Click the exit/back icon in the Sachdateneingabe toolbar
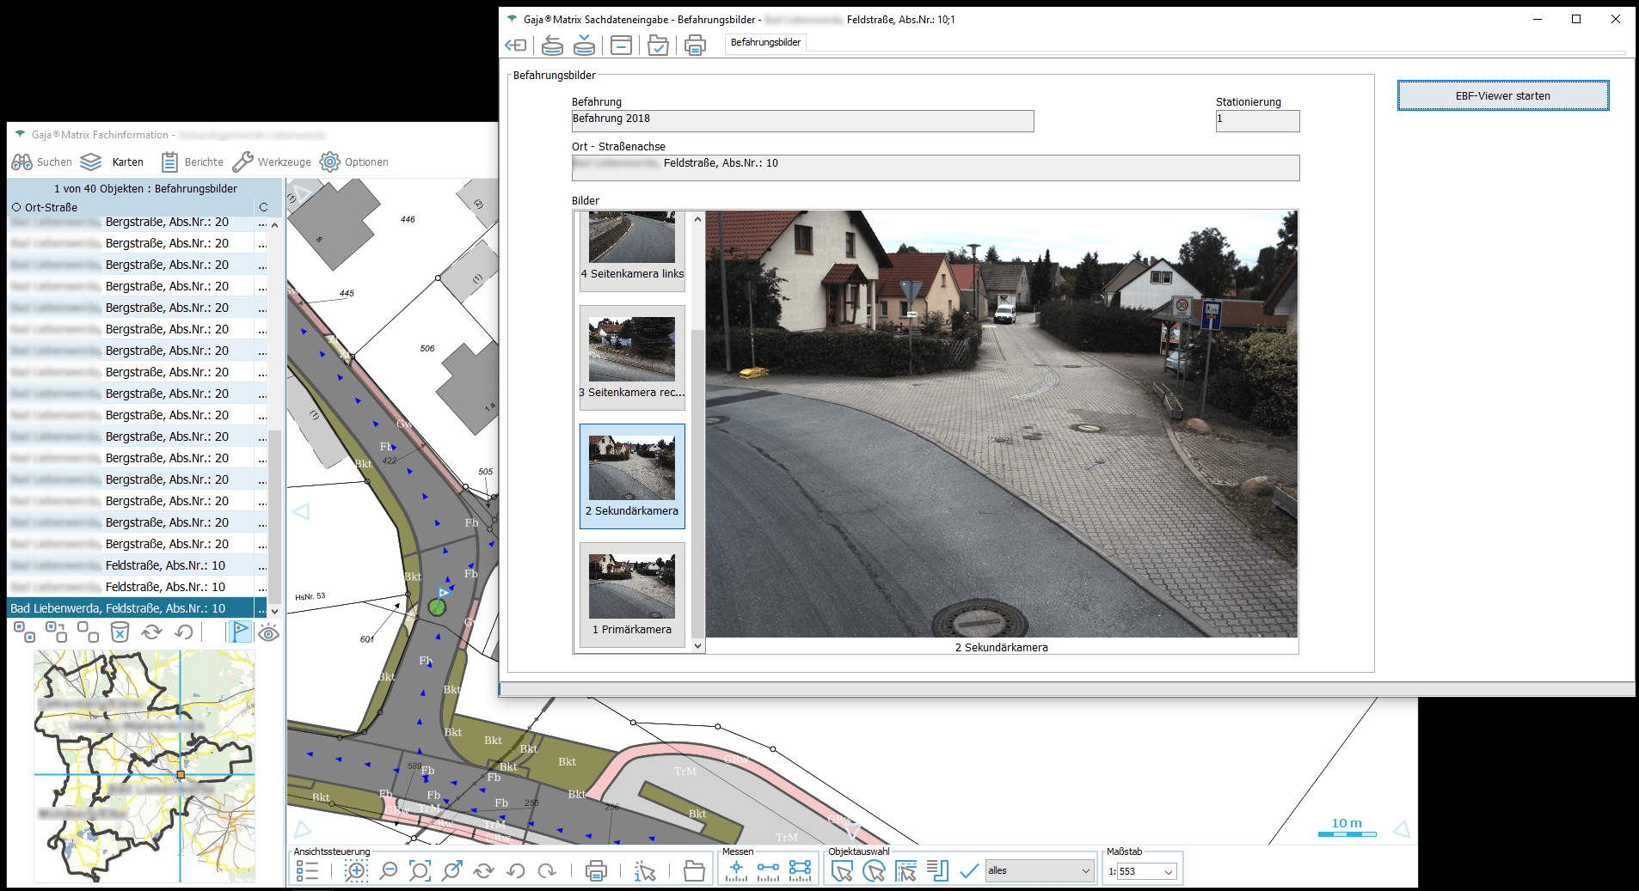The width and height of the screenshot is (1639, 891). (516, 46)
